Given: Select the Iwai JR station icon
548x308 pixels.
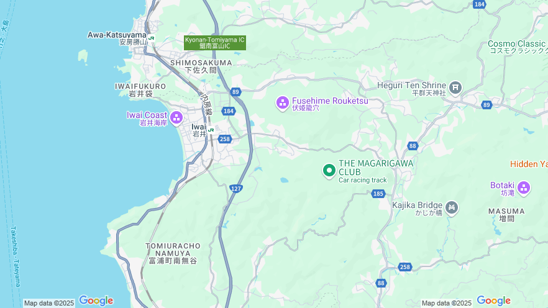Looking at the screenshot, I should (211, 130).
